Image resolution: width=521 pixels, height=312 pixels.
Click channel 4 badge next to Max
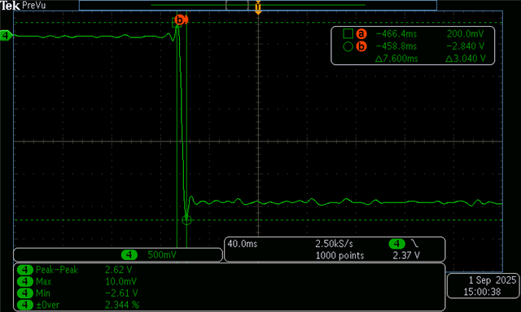(25, 281)
